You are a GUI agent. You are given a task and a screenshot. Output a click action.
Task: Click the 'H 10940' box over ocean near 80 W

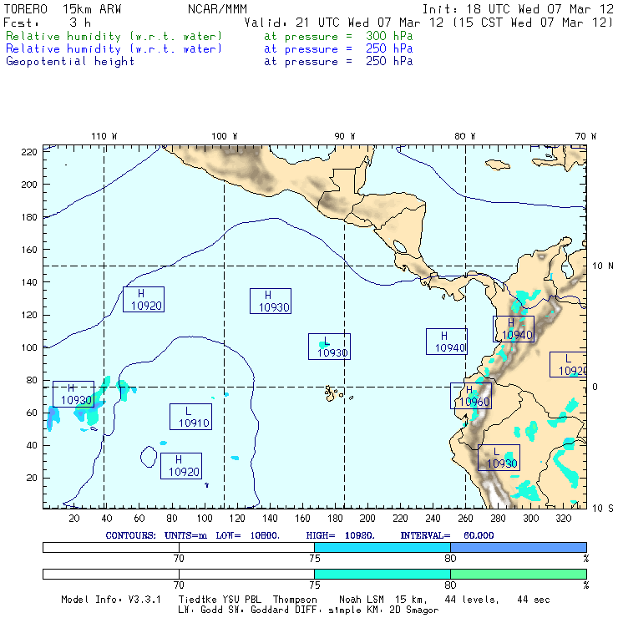[447, 342]
